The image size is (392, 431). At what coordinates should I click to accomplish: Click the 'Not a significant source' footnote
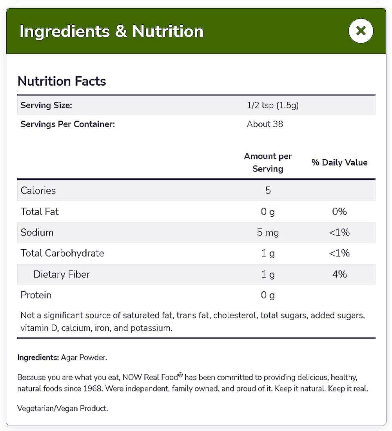click(x=193, y=321)
